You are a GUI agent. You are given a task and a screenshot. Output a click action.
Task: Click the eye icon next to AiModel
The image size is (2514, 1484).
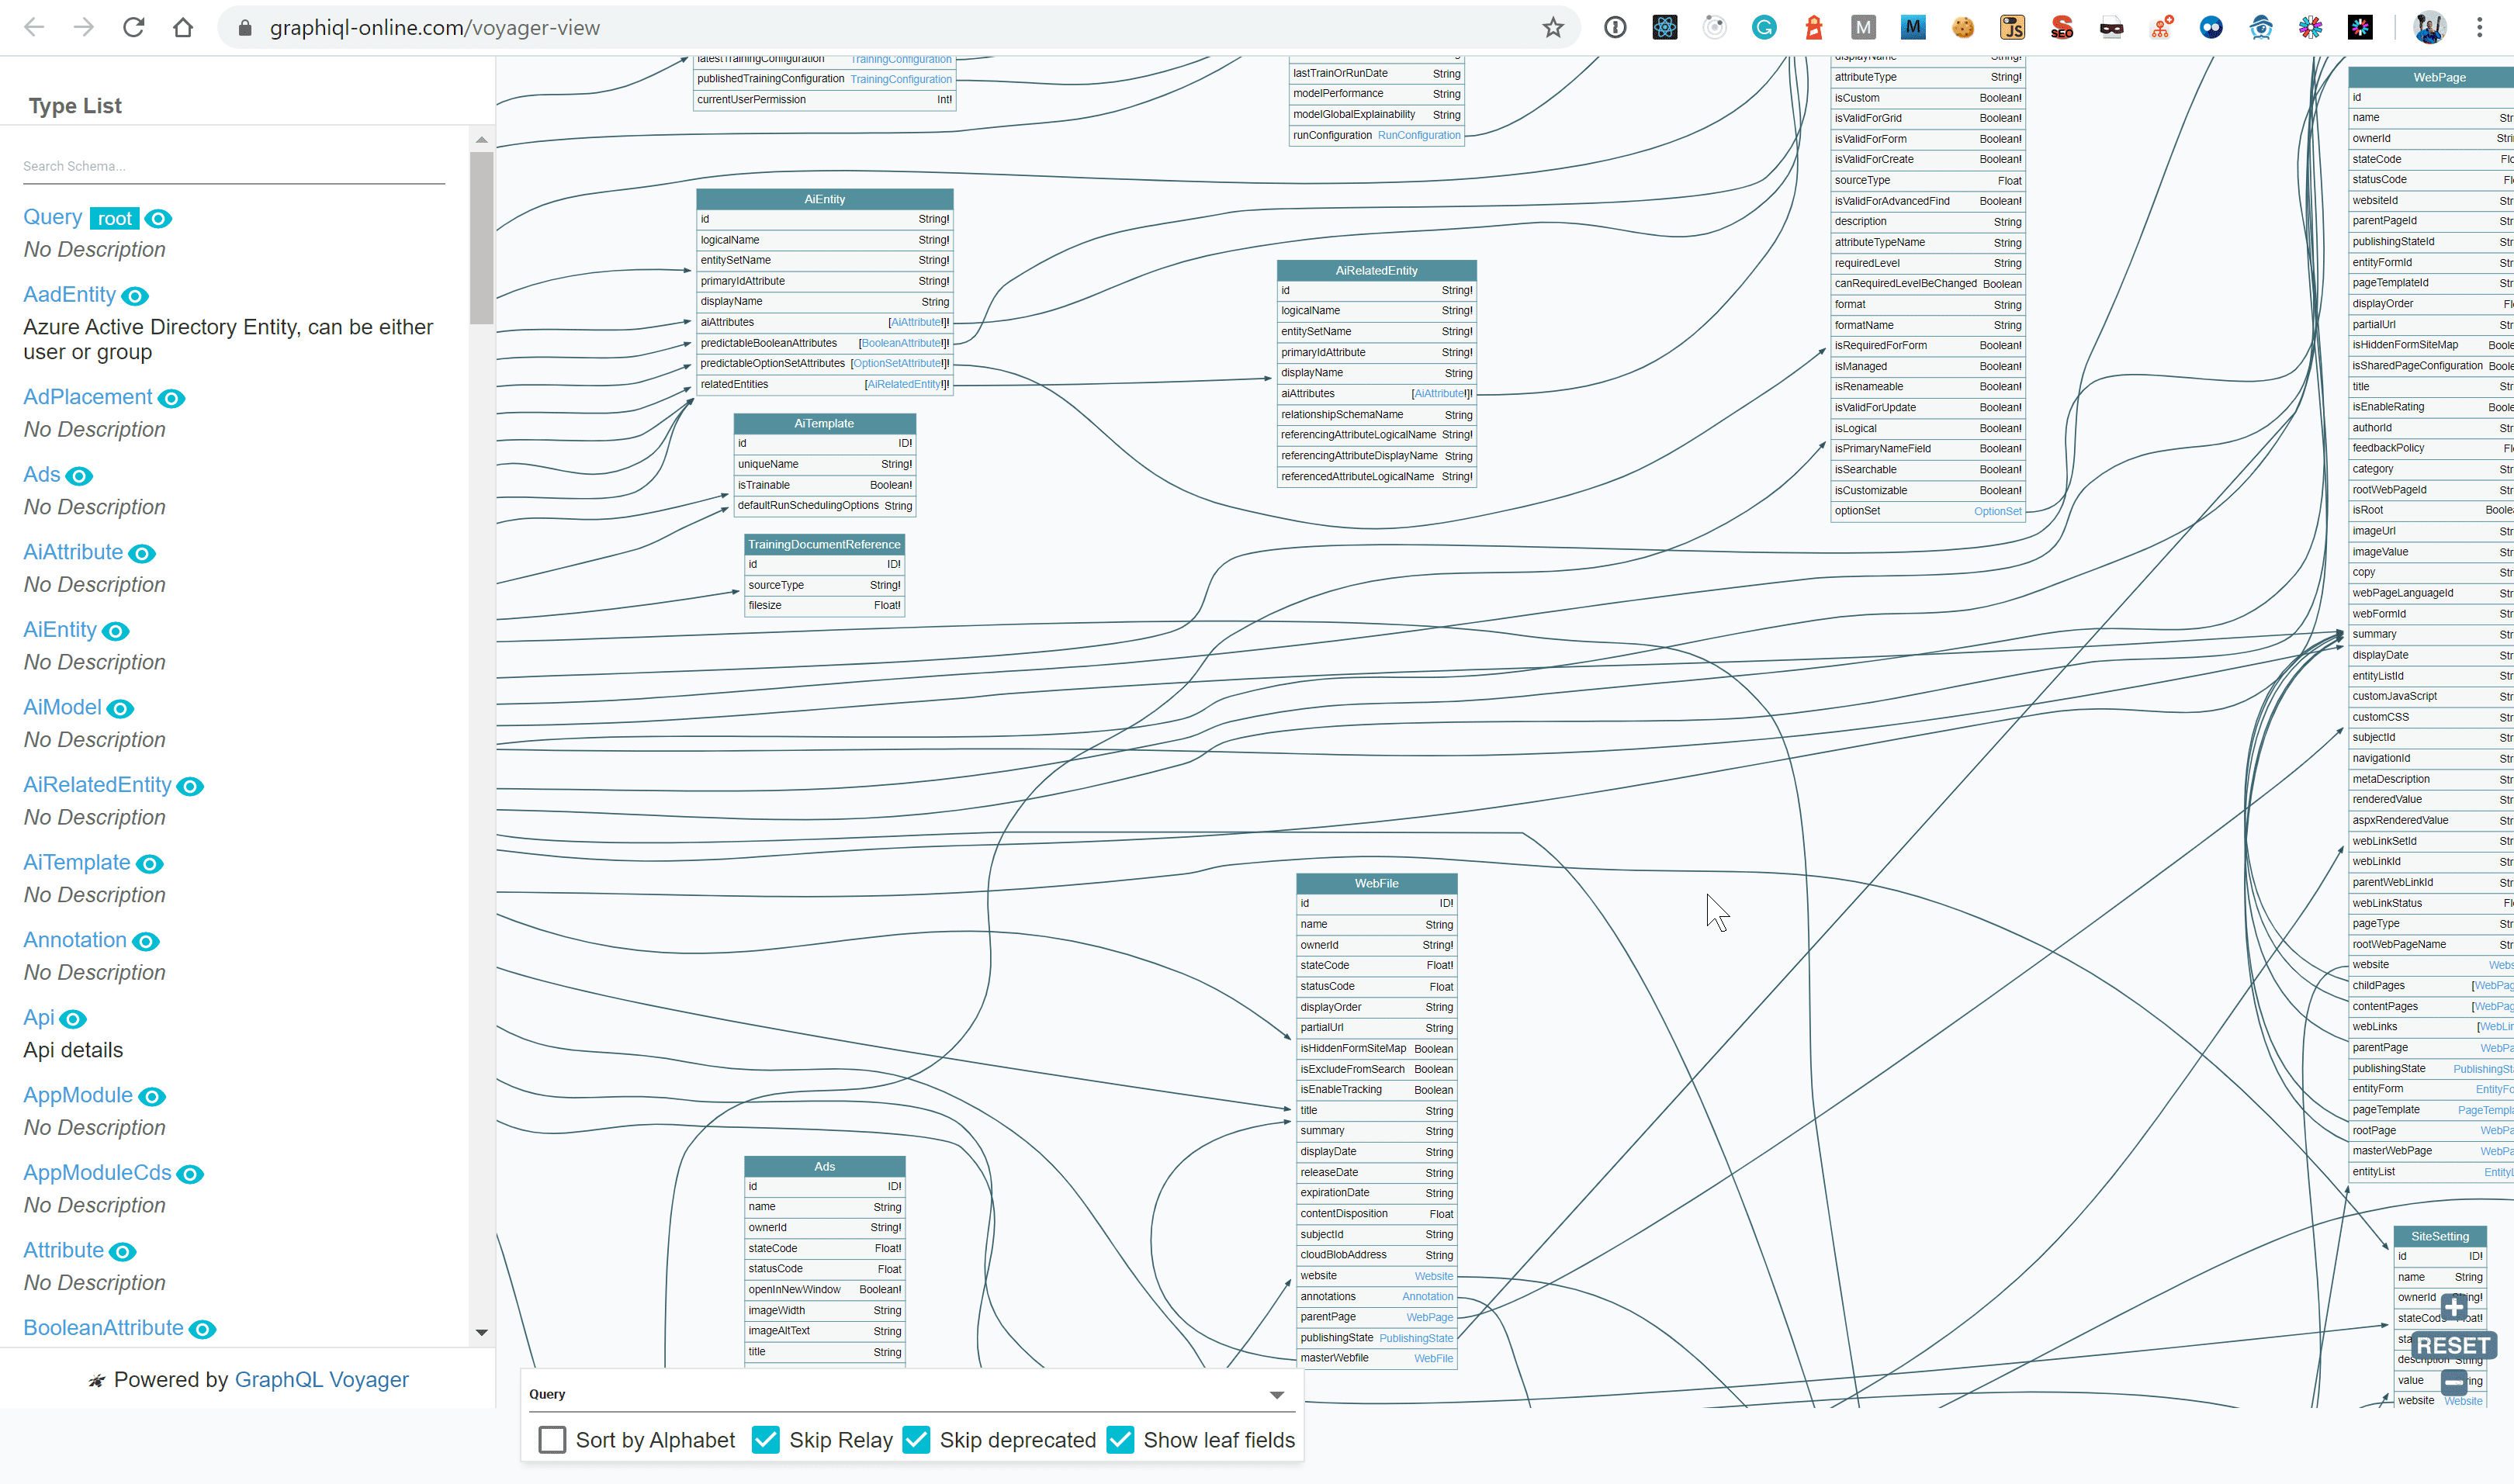point(120,709)
